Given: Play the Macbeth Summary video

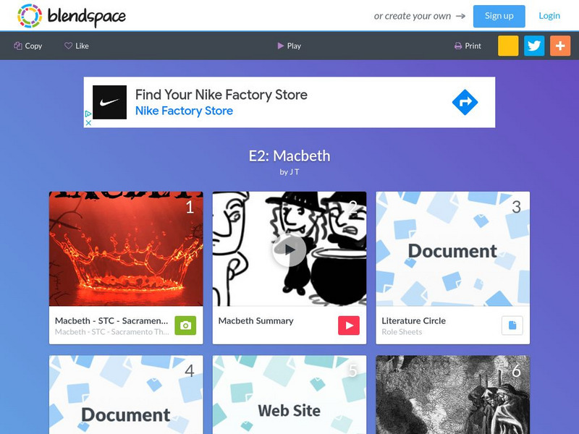Looking at the screenshot, I should (x=289, y=250).
